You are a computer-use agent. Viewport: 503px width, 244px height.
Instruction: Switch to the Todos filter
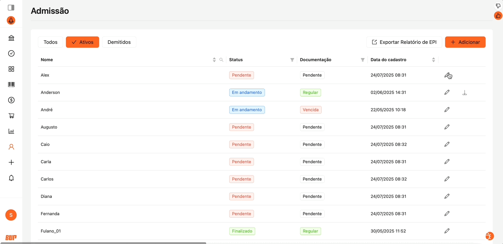tap(50, 42)
